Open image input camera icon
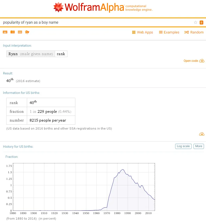 pyautogui.click(x=13, y=32)
